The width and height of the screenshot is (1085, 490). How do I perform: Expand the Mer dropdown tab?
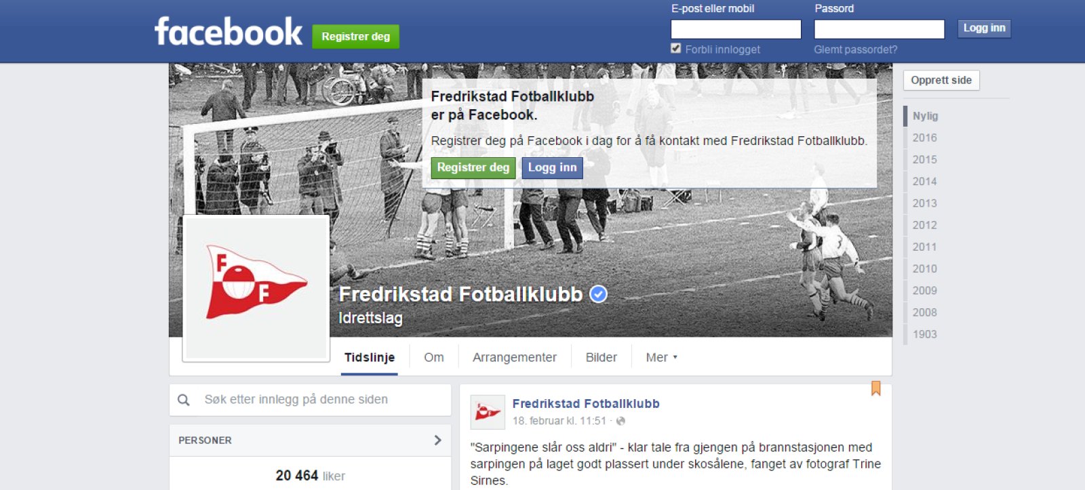pyautogui.click(x=661, y=357)
